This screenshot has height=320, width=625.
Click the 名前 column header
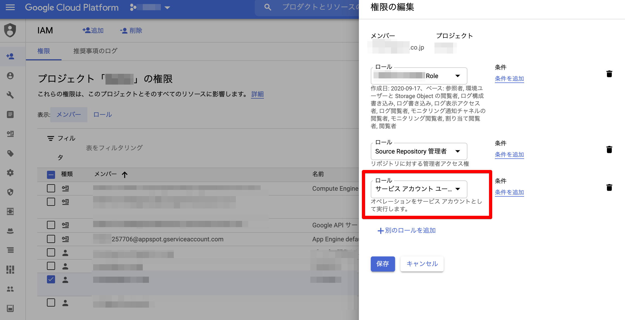(x=318, y=174)
